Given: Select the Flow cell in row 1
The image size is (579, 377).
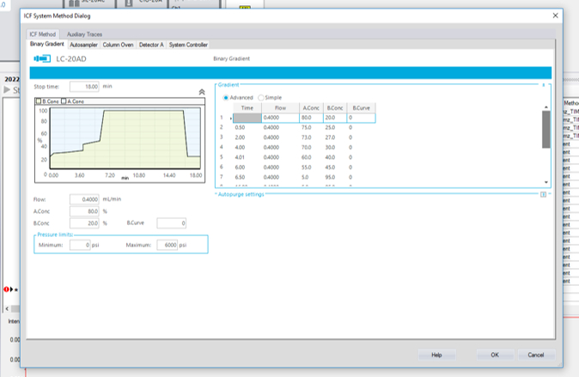Looking at the screenshot, I should tap(280, 118).
